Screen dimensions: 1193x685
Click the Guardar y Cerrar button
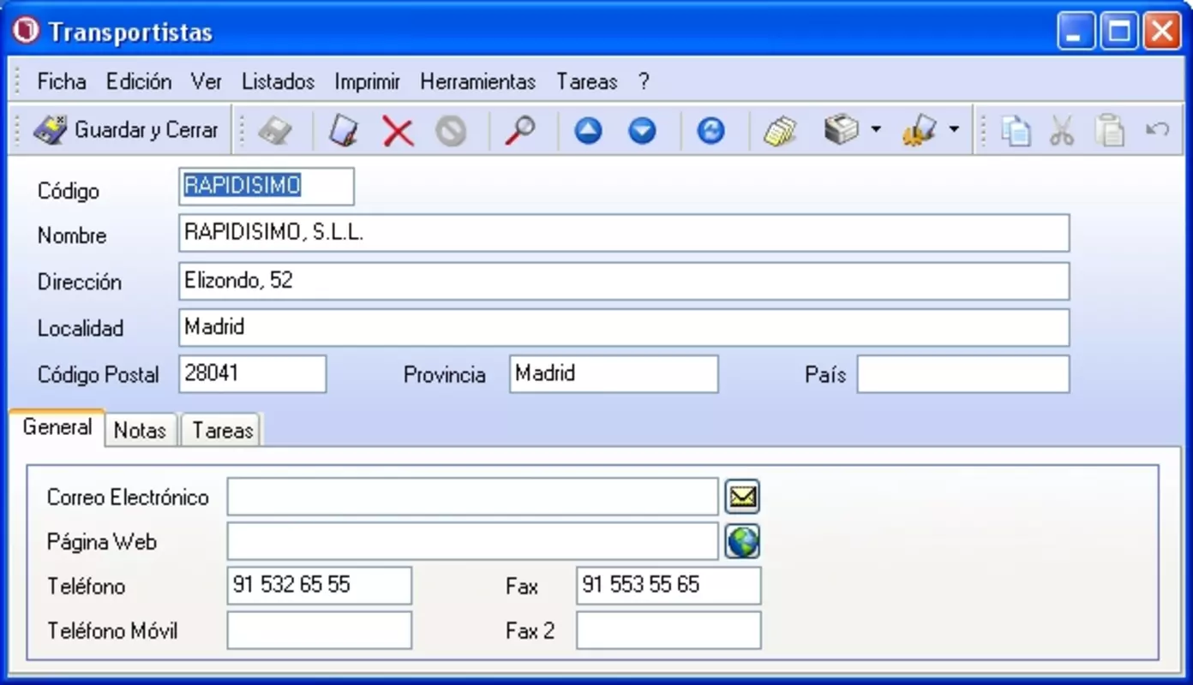pos(125,130)
